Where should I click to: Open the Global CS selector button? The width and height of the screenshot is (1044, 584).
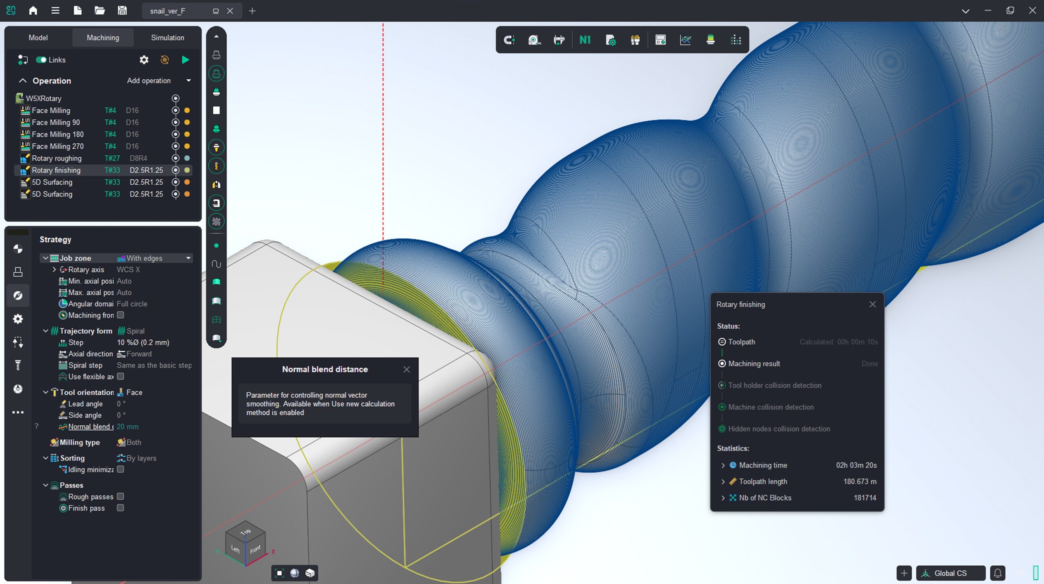point(950,573)
